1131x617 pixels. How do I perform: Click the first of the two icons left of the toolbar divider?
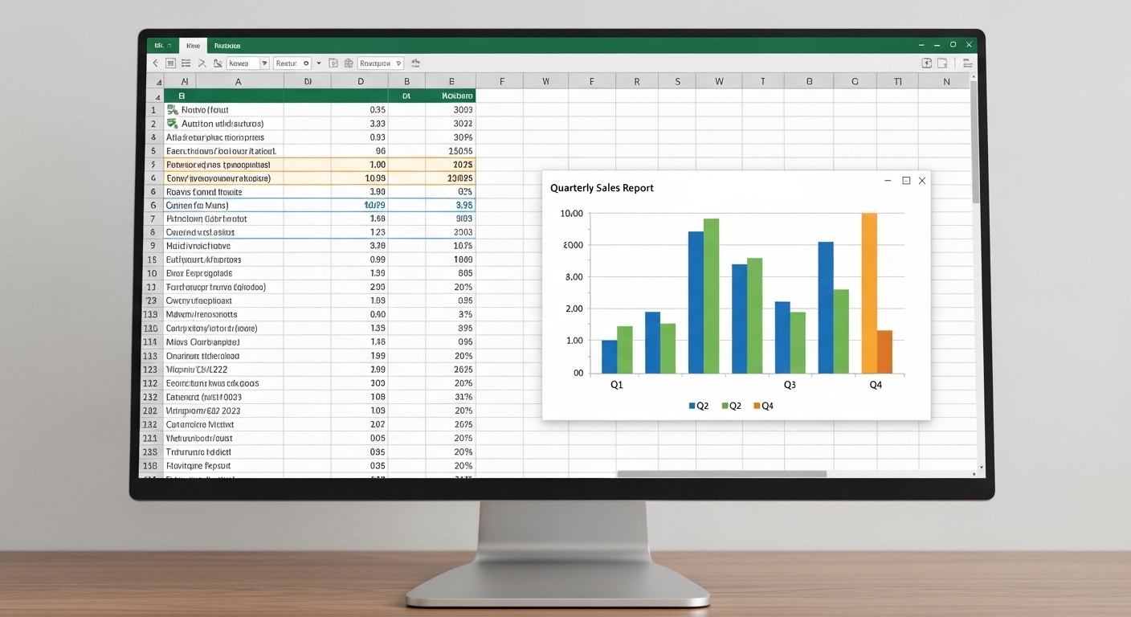[926, 63]
